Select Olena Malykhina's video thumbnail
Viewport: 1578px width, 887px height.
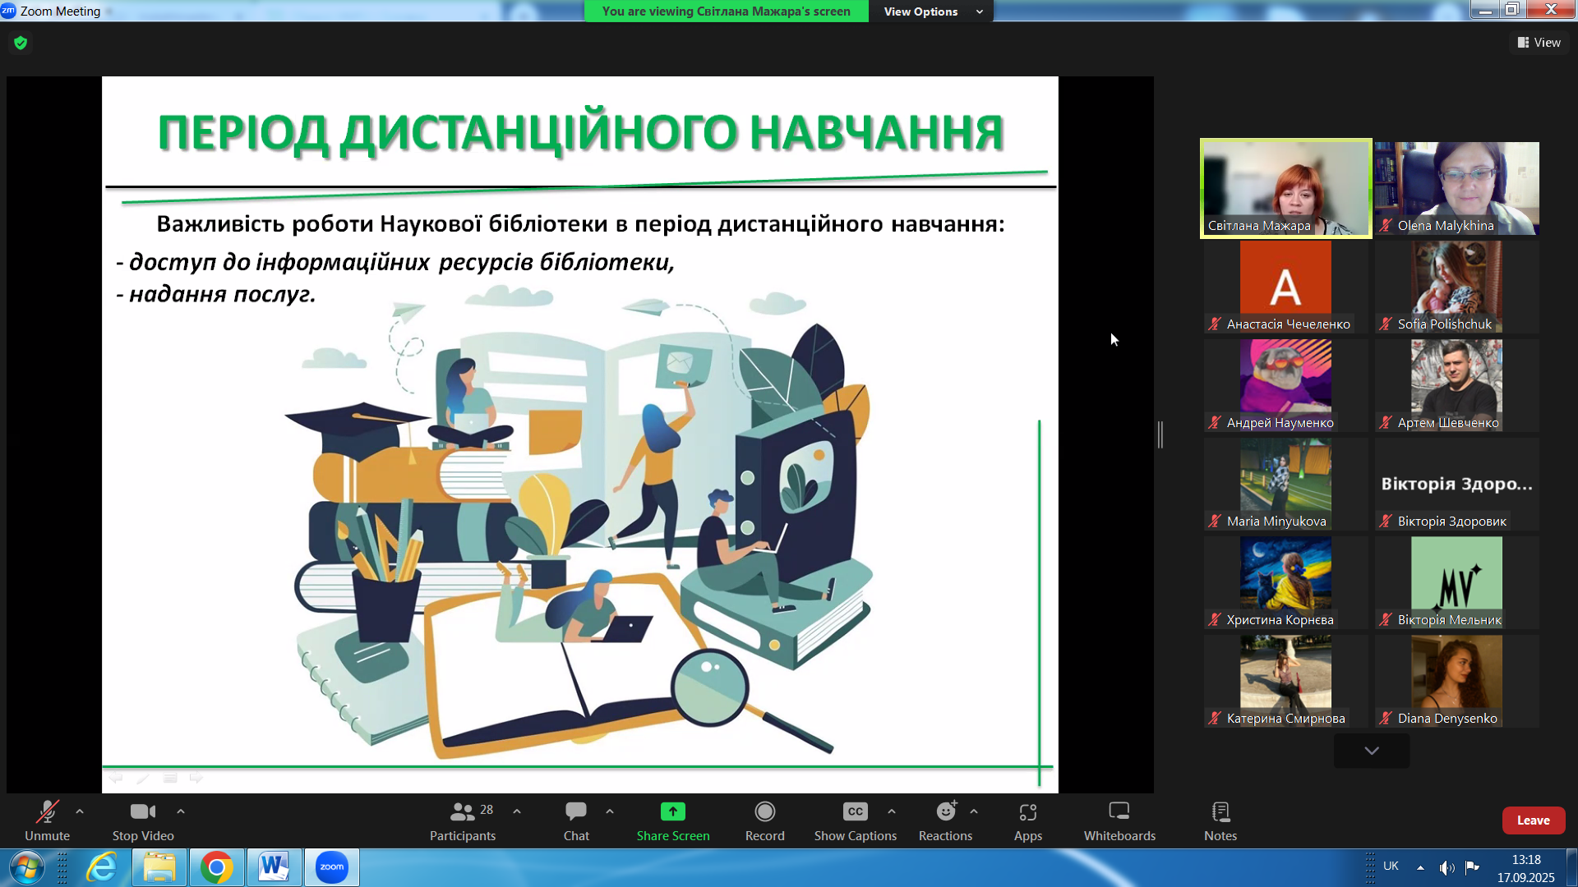1456,188
